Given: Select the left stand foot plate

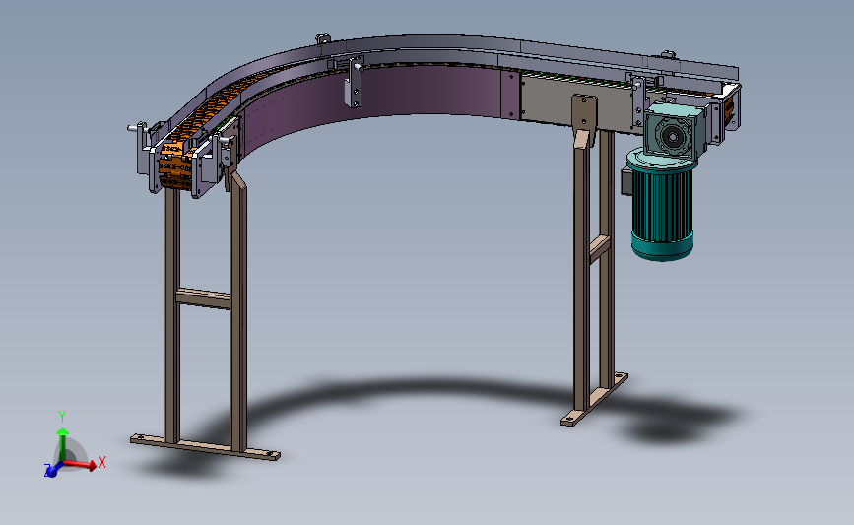Looking at the screenshot, I should [205, 447].
